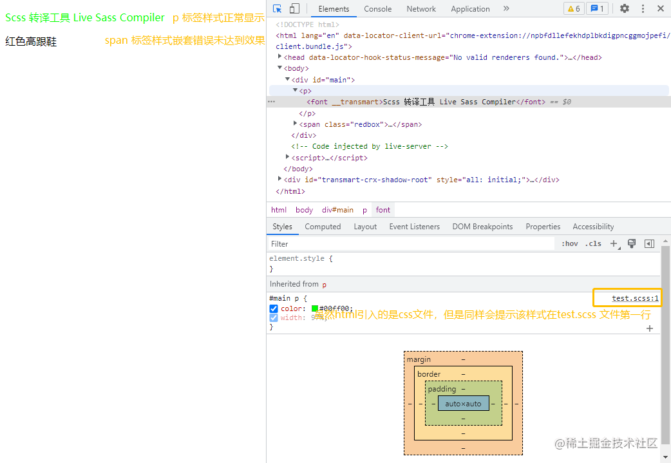Show more DevTools tabs chevron
671x463 pixels.
(x=506, y=8)
